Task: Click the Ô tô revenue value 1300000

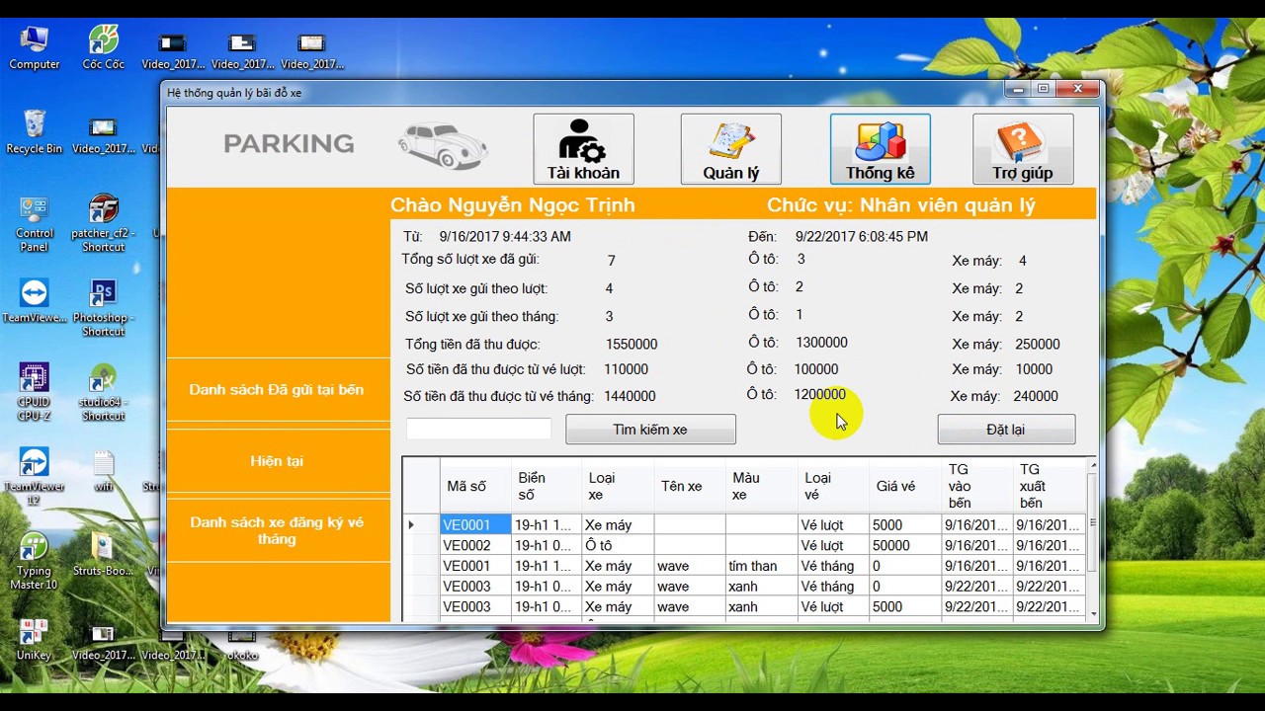Action: (x=821, y=343)
